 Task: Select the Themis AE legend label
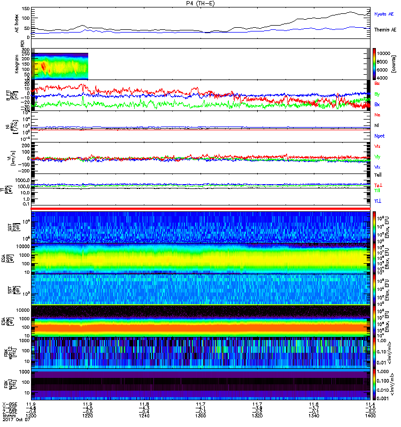pyautogui.click(x=385, y=30)
